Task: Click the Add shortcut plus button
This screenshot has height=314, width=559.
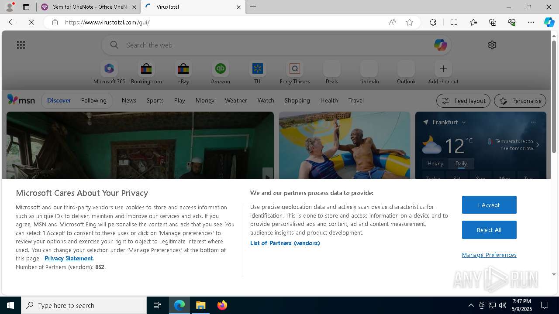Action: 443,69
